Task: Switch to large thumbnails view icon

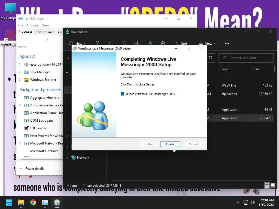Action: tap(272, 186)
